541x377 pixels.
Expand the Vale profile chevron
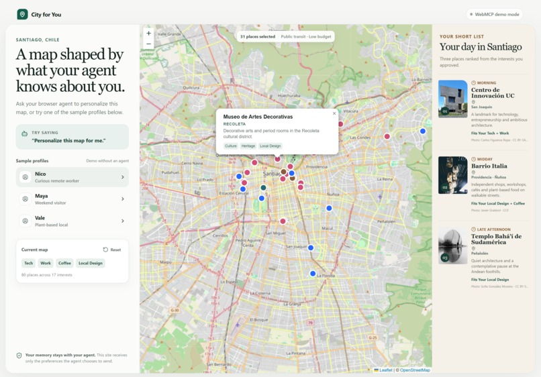[x=123, y=221]
